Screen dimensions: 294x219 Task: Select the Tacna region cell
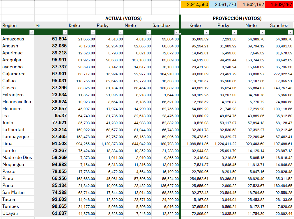coord(18,200)
